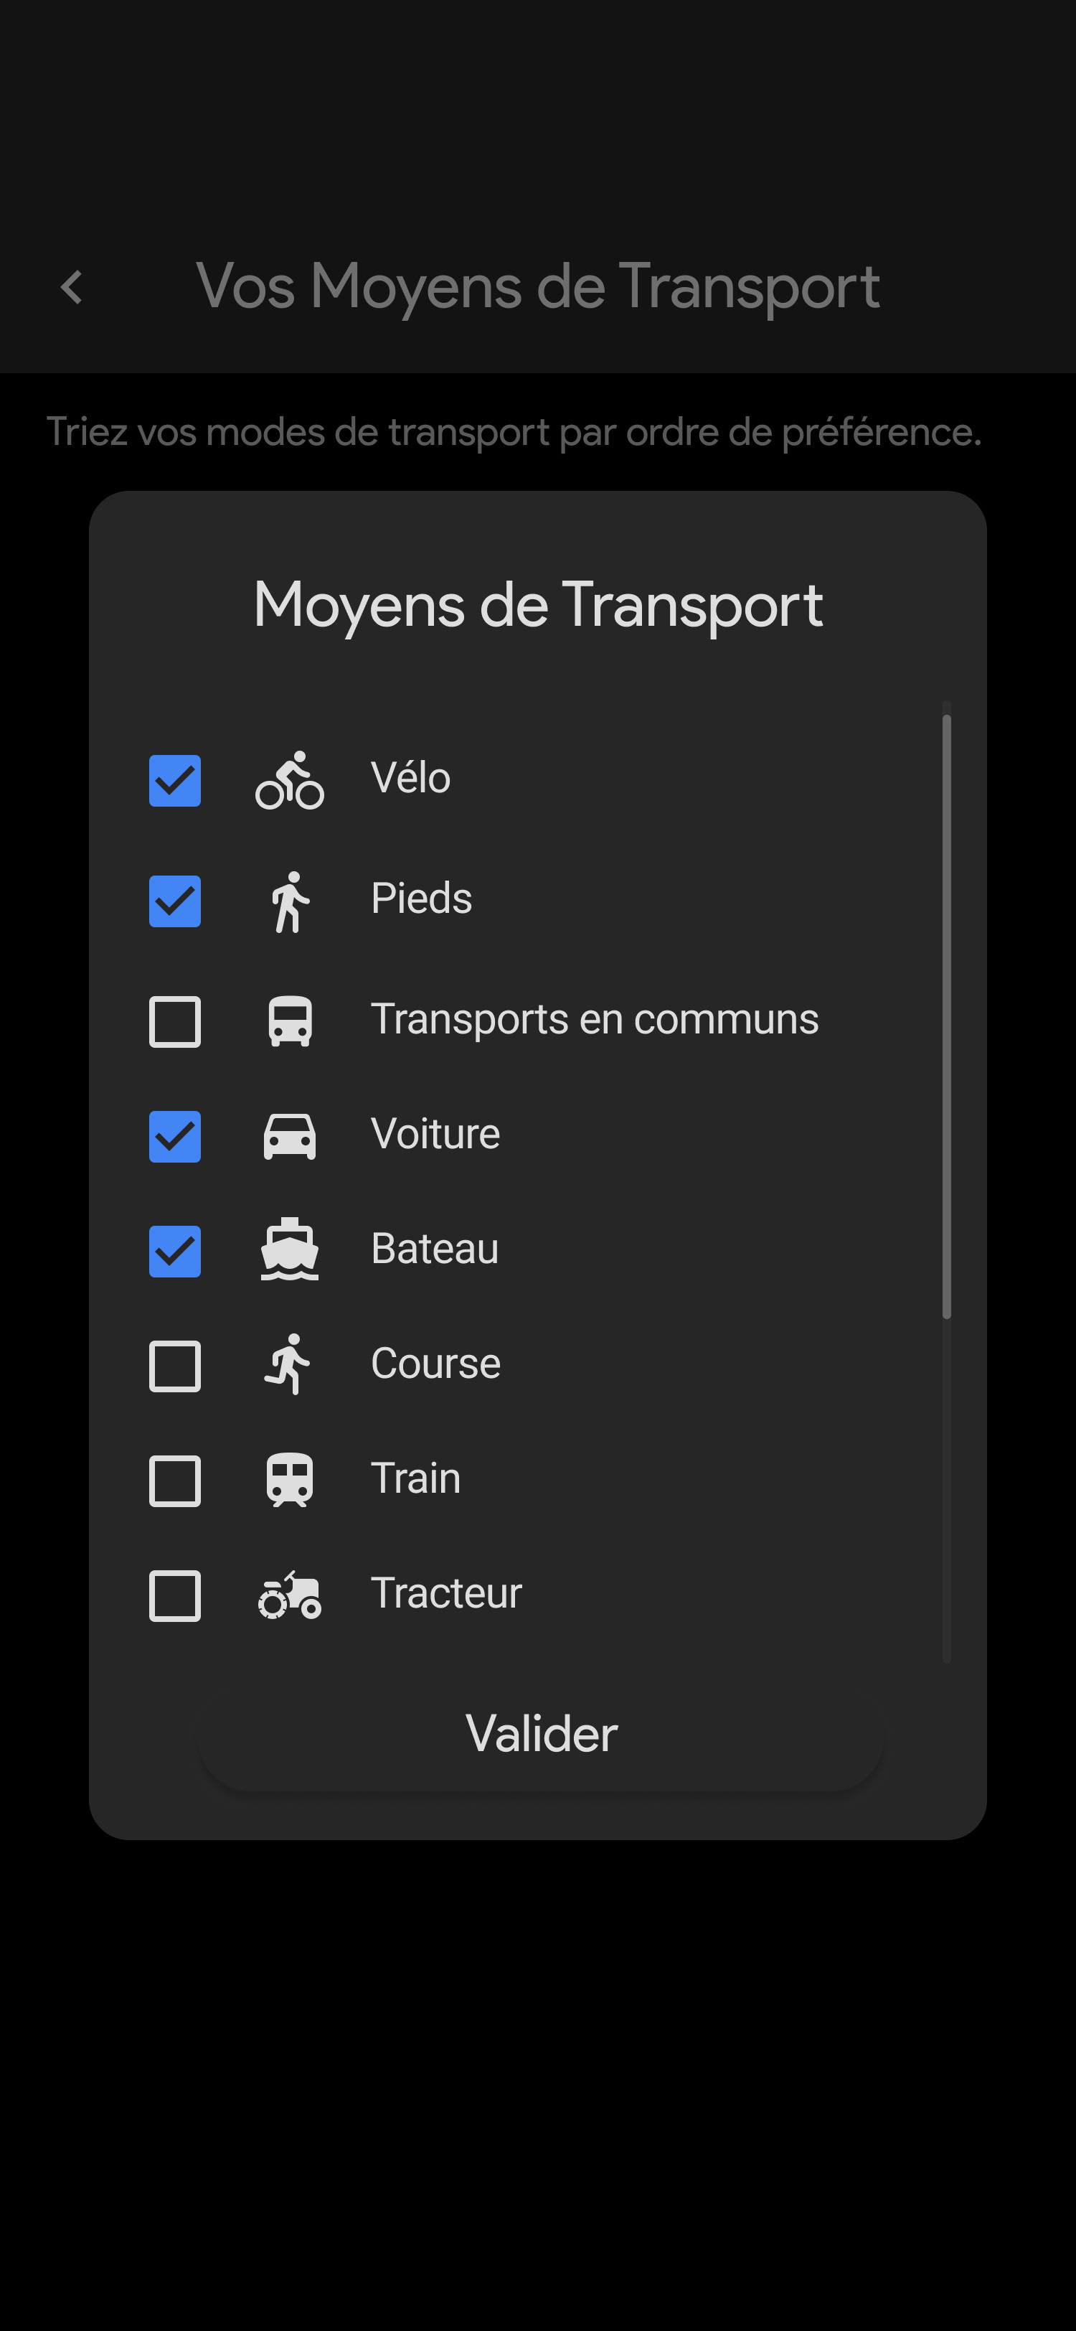Tap the walking person icon

(289, 901)
